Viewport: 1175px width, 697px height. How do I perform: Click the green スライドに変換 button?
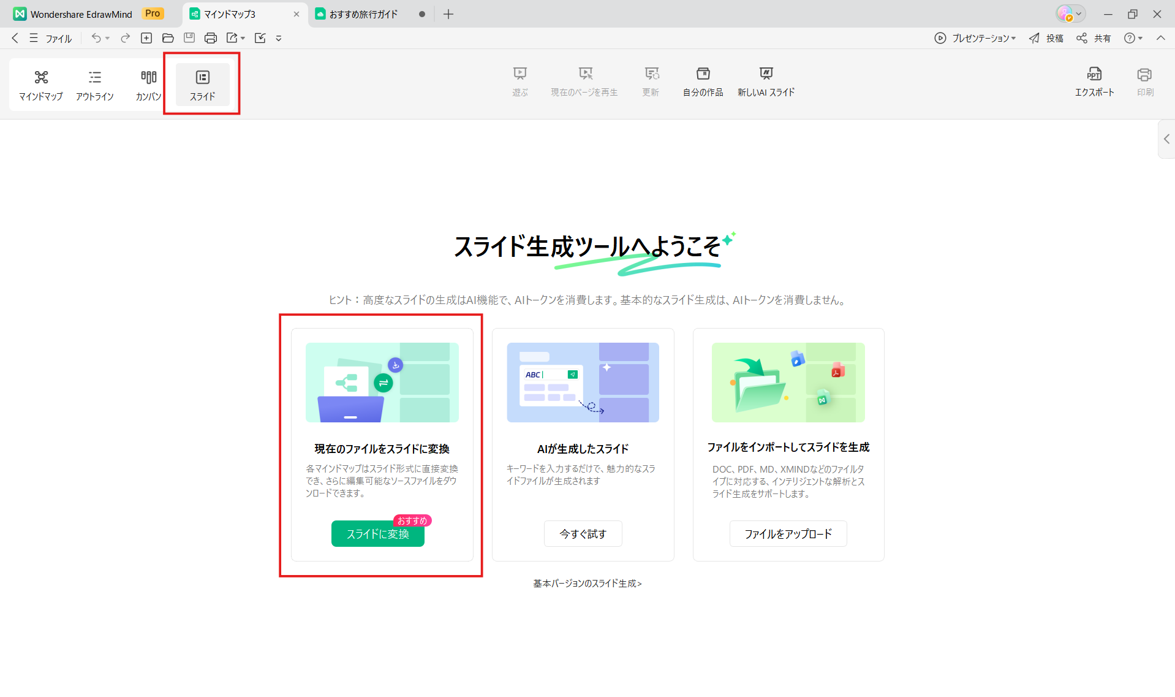tap(377, 534)
